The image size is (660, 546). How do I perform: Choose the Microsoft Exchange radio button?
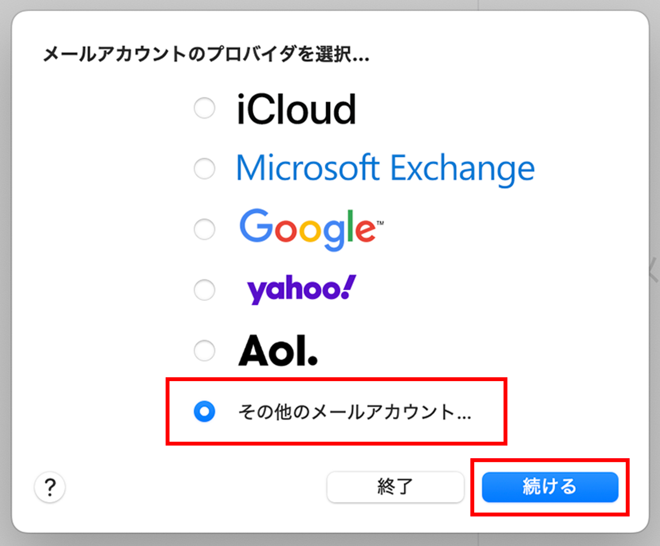(x=204, y=168)
